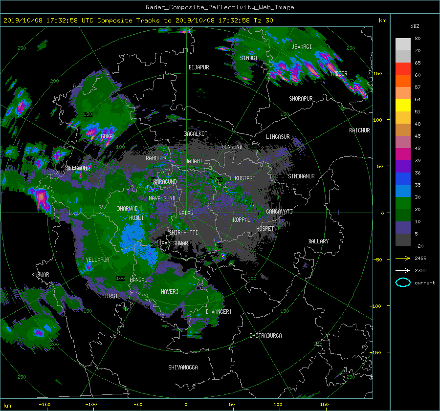Click the SHORAPUR city label
440x411 pixels.
click(301, 99)
